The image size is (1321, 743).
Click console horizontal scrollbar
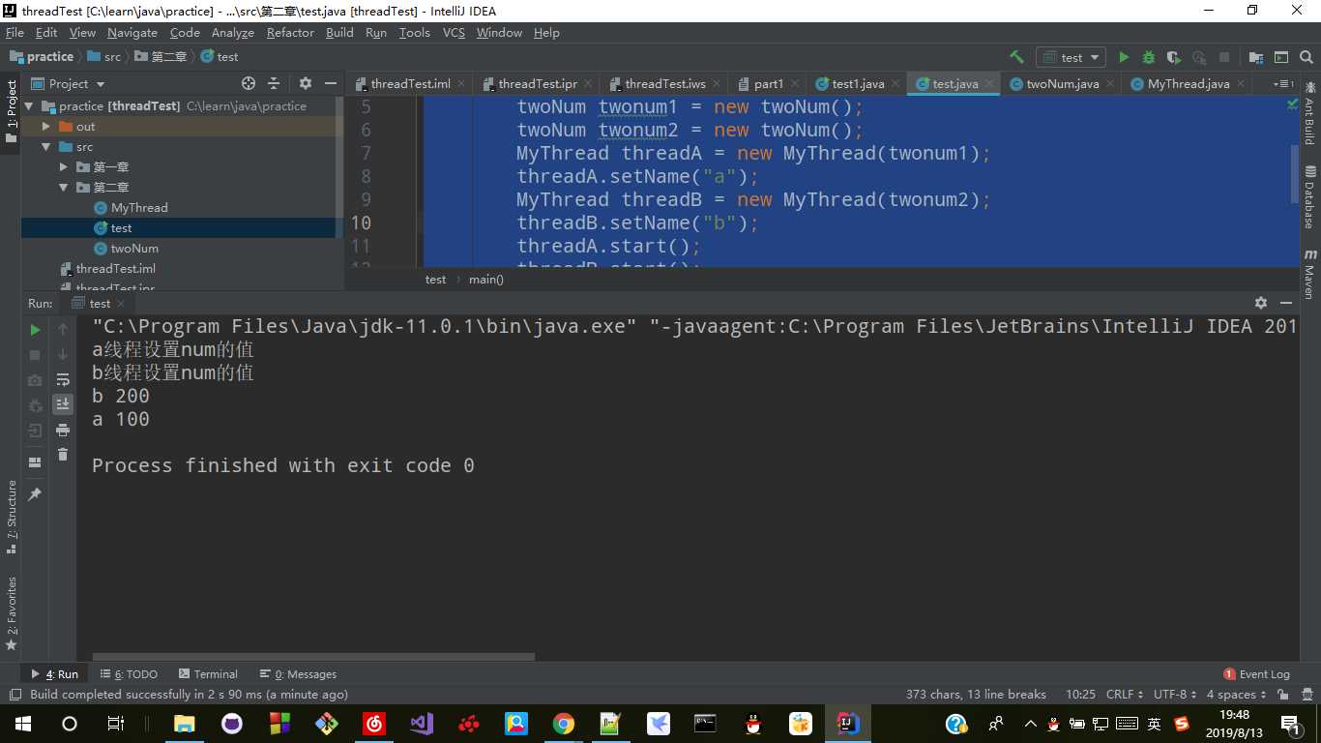click(x=313, y=657)
